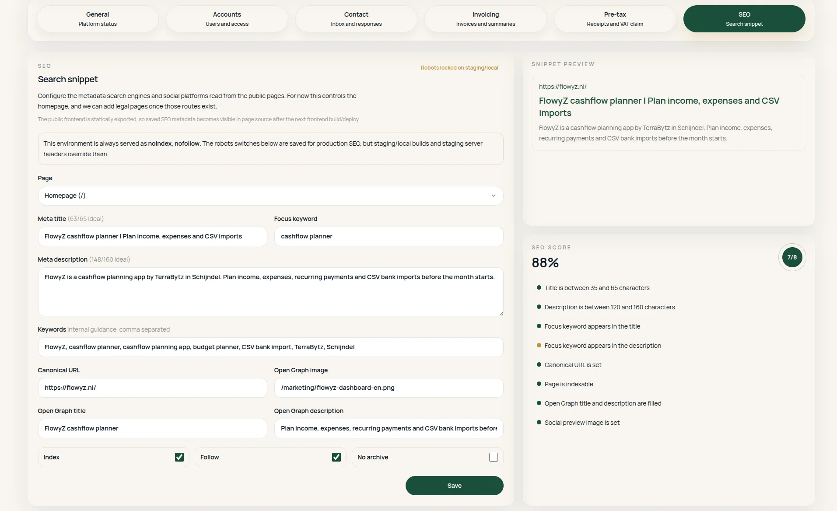The height and width of the screenshot is (511, 837).
Task: Click the Page dropdown chevron arrow
Action: click(493, 196)
